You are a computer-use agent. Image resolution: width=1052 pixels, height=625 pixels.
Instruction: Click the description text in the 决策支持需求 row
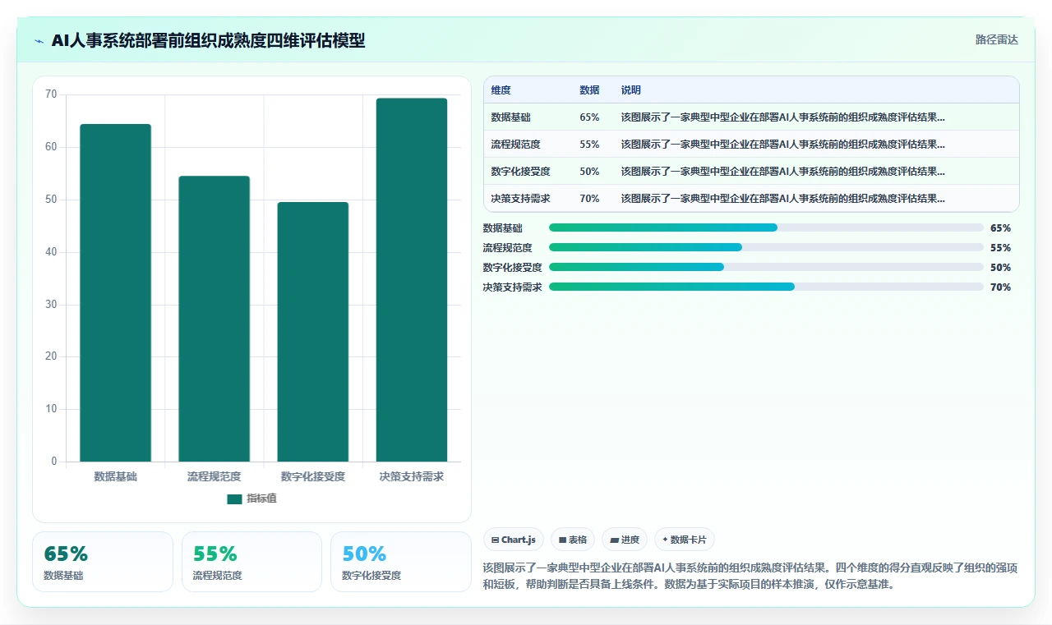[783, 199]
